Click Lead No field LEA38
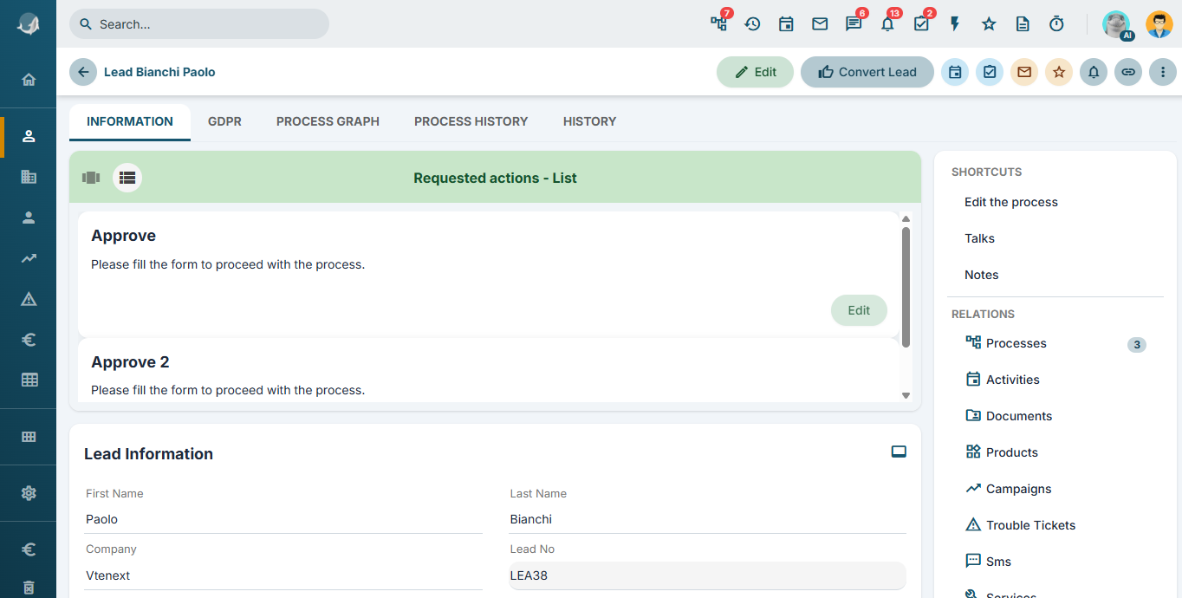Image resolution: width=1182 pixels, height=598 pixels. 708,575
